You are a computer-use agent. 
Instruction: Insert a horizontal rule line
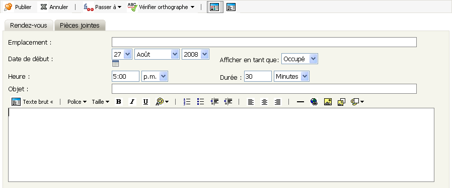[x=300, y=102]
